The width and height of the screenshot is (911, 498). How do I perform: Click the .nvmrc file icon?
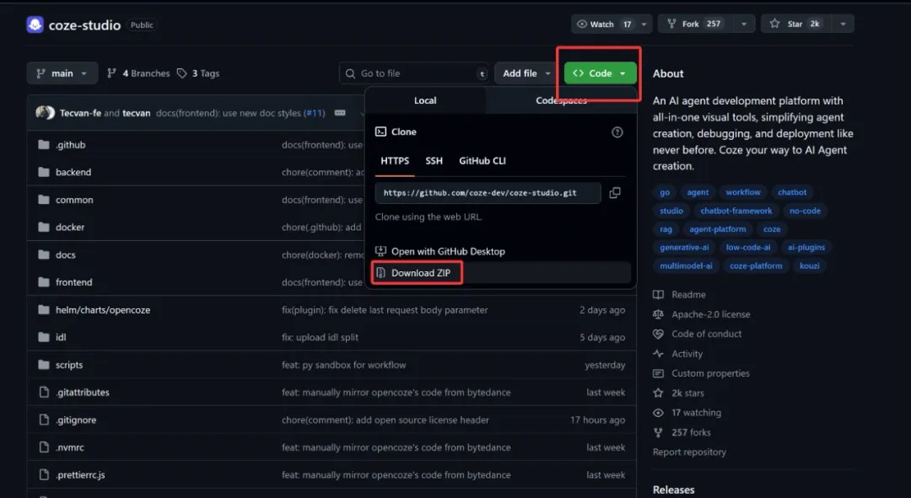(x=44, y=447)
